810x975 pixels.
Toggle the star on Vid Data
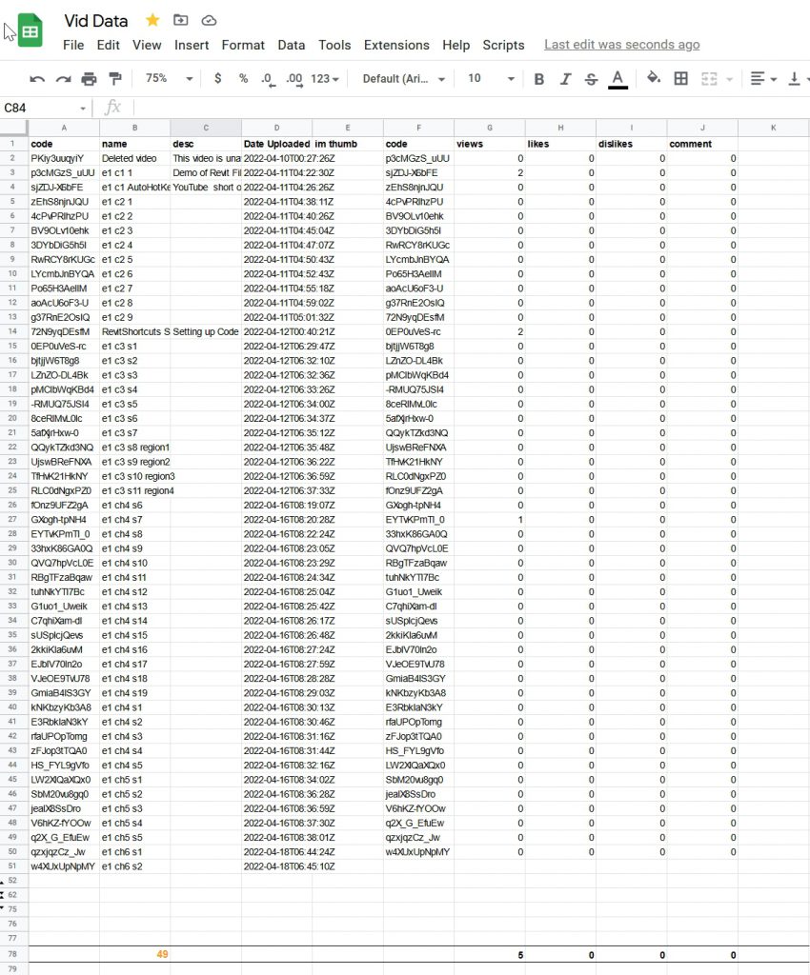(152, 20)
